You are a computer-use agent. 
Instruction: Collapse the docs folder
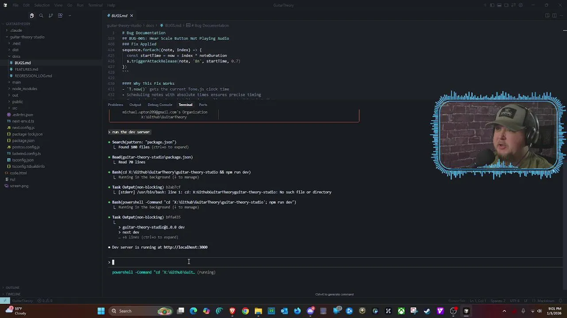pyautogui.click(x=16, y=57)
